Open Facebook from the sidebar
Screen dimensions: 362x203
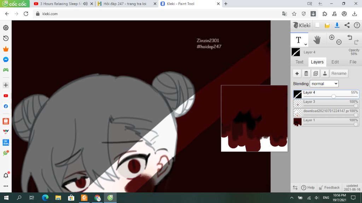(6, 106)
